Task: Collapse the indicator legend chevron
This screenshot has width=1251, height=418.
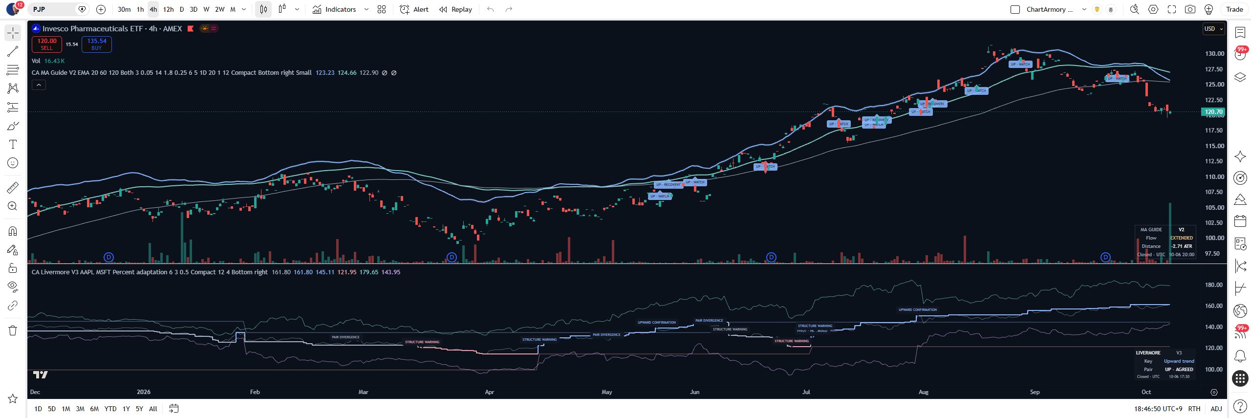Action: click(39, 85)
